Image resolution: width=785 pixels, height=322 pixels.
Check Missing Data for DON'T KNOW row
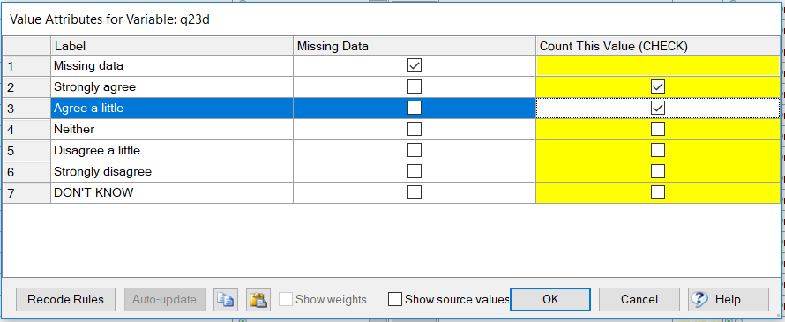pos(415,192)
